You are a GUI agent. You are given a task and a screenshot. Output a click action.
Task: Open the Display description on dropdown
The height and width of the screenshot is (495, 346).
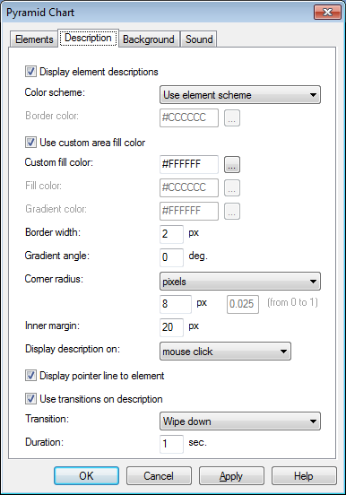click(x=225, y=351)
